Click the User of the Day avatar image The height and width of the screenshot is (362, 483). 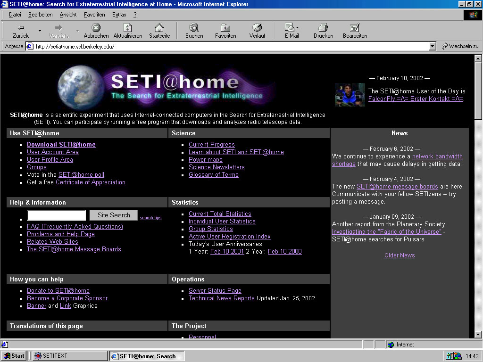click(350, 95)
